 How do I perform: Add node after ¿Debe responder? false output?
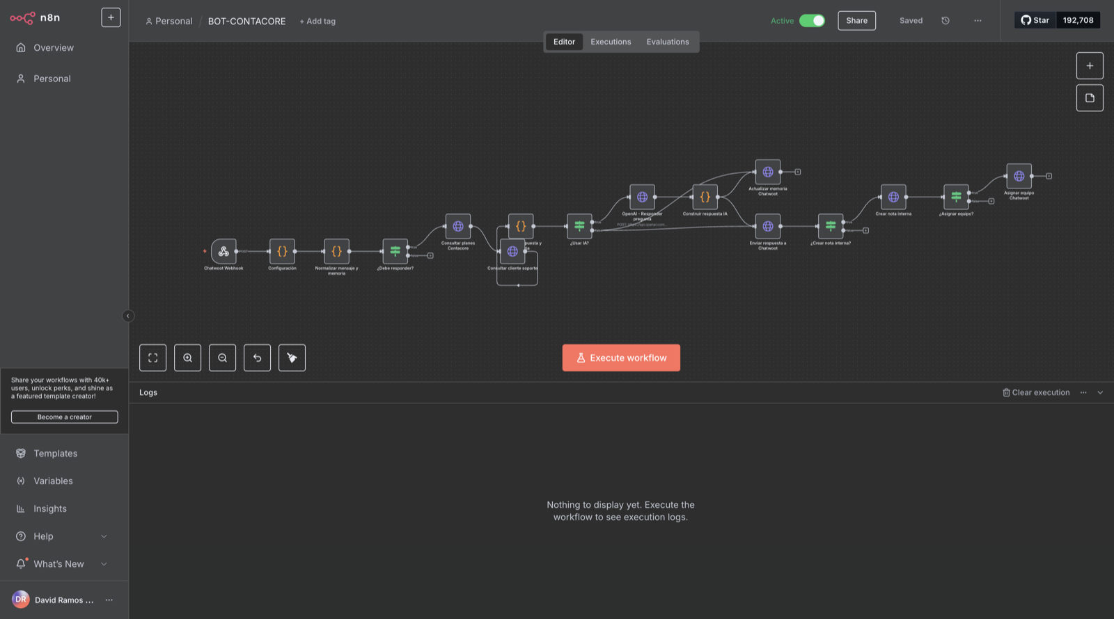430,256
